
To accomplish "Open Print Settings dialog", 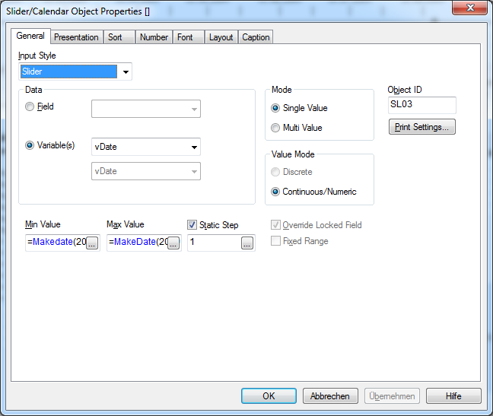I will (x=422, y=127).
